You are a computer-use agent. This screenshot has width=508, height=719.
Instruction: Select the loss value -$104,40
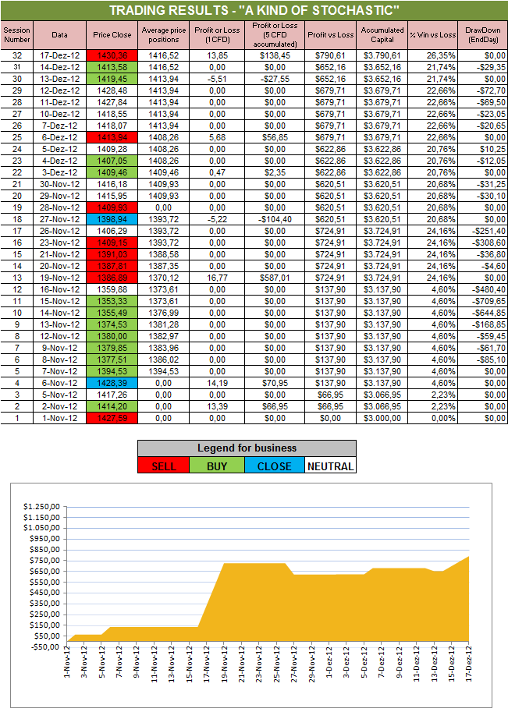275,219
